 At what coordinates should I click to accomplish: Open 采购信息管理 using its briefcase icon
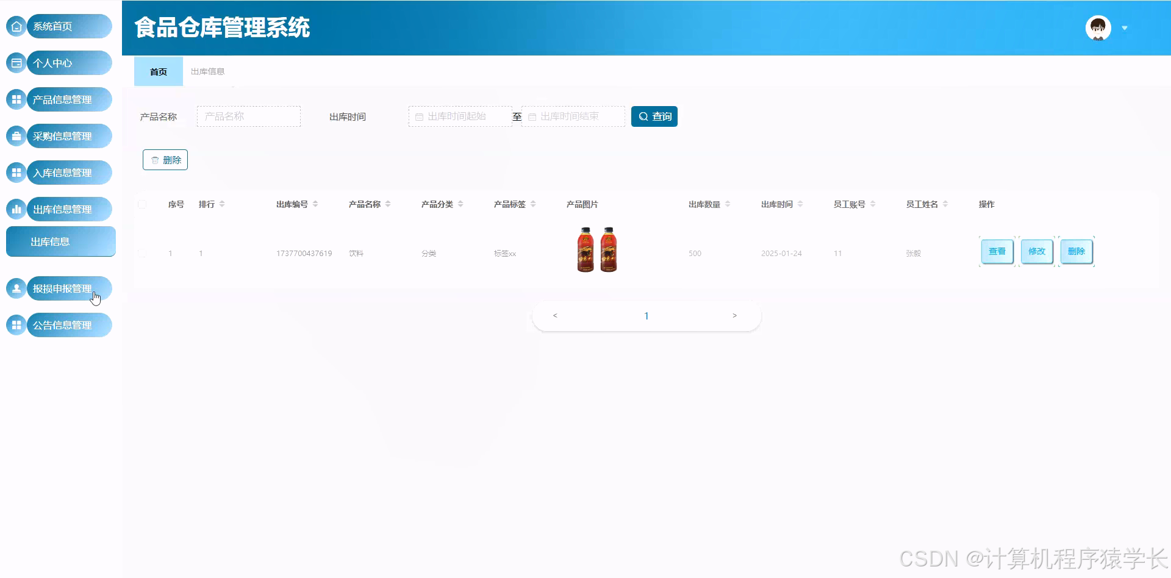click(16, 136)
